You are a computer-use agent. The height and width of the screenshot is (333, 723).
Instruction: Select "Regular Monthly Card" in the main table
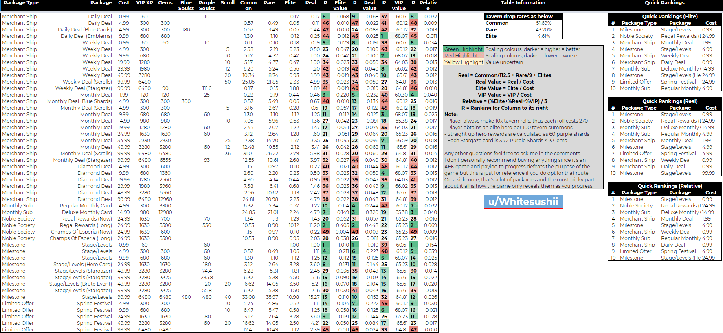pyautogui.click(x=86, y=206)
